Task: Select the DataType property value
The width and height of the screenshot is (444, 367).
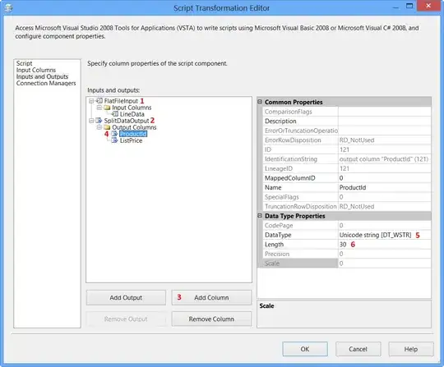Action: (385, 235)
